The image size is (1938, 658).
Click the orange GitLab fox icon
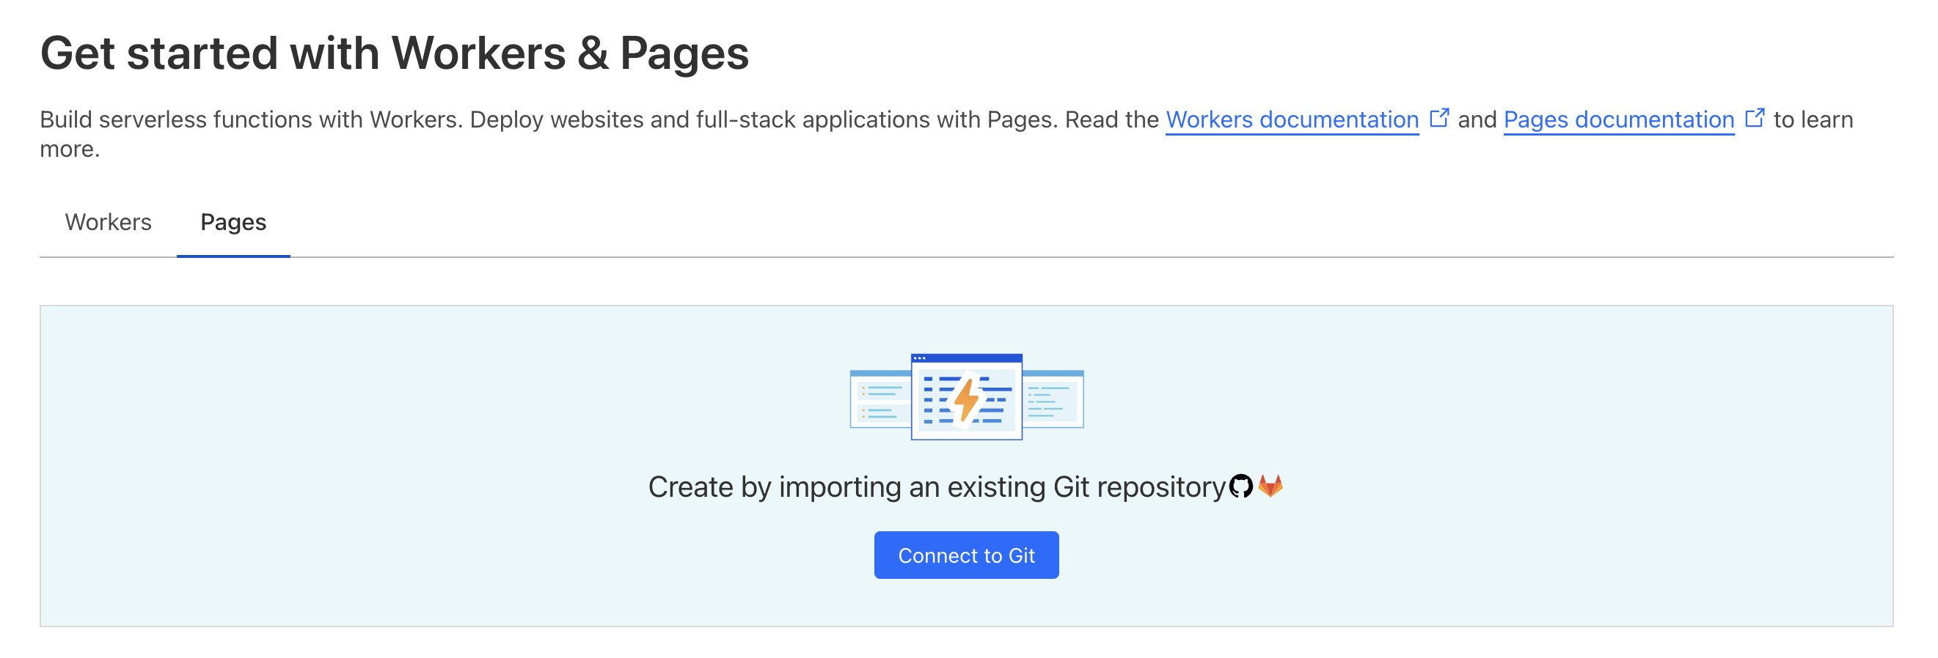(x=1270, y=486)
